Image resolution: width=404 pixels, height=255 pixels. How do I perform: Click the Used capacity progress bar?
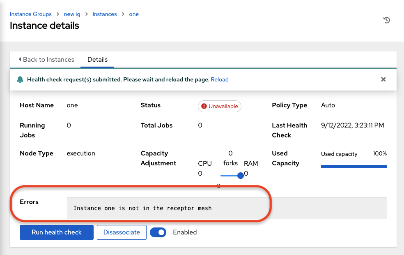[x=353, y=167]
